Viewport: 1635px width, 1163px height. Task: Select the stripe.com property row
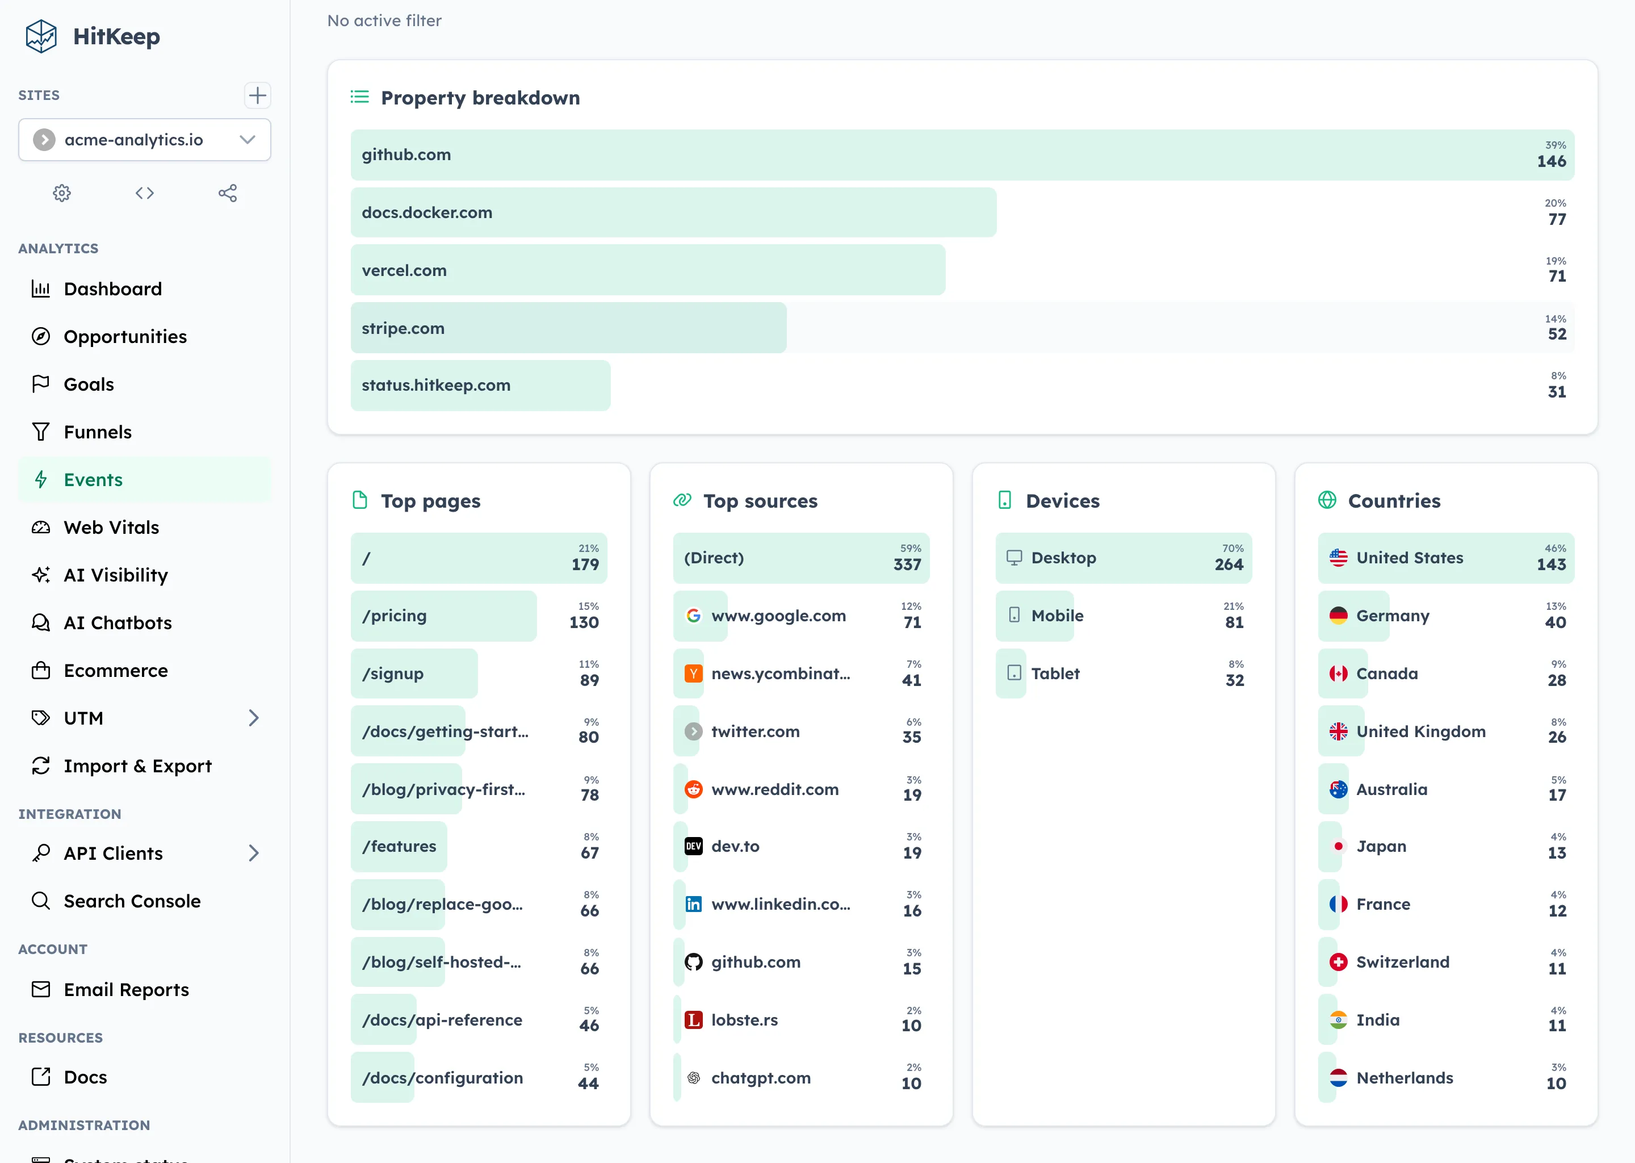coord(962,328)
